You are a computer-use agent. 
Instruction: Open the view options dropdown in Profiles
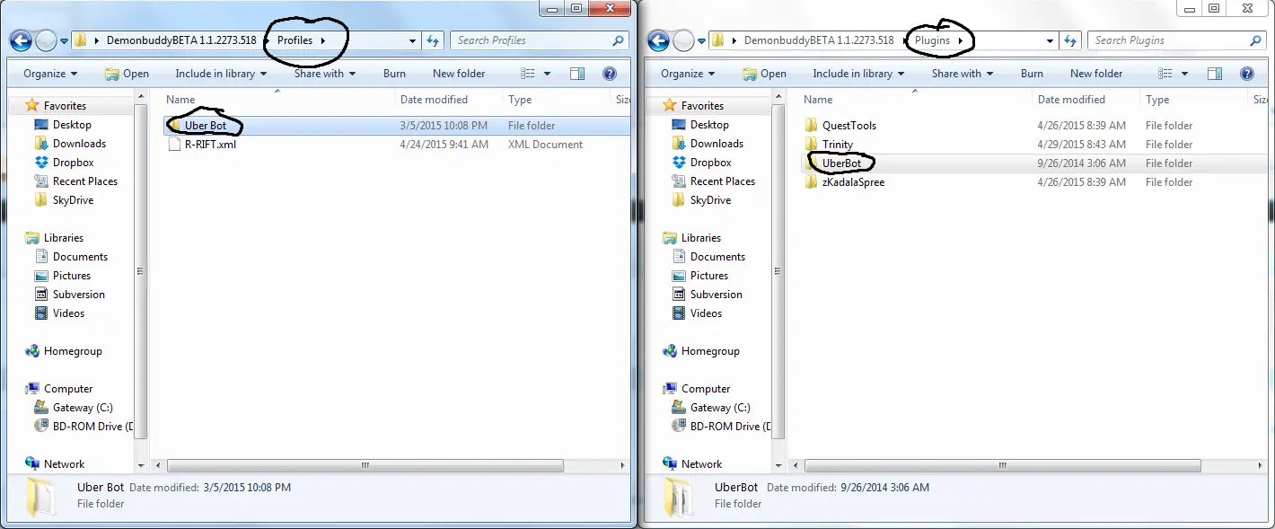coord(547,74)
